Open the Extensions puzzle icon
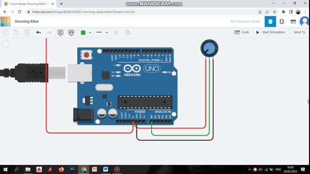Image resolution: width=310 pixels, height=174 pixels. point(283,12)
